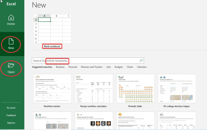Click the Blank workbook label
This screenshot has height=130, width=207.
pyautogui.click(x=52, y=46)
